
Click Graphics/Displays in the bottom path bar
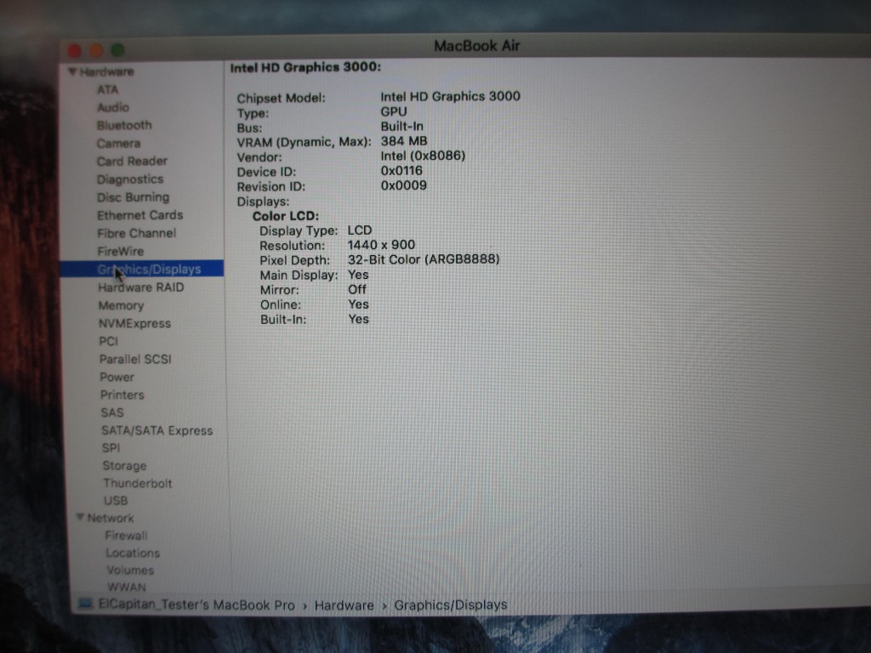(x=451, y=605)
